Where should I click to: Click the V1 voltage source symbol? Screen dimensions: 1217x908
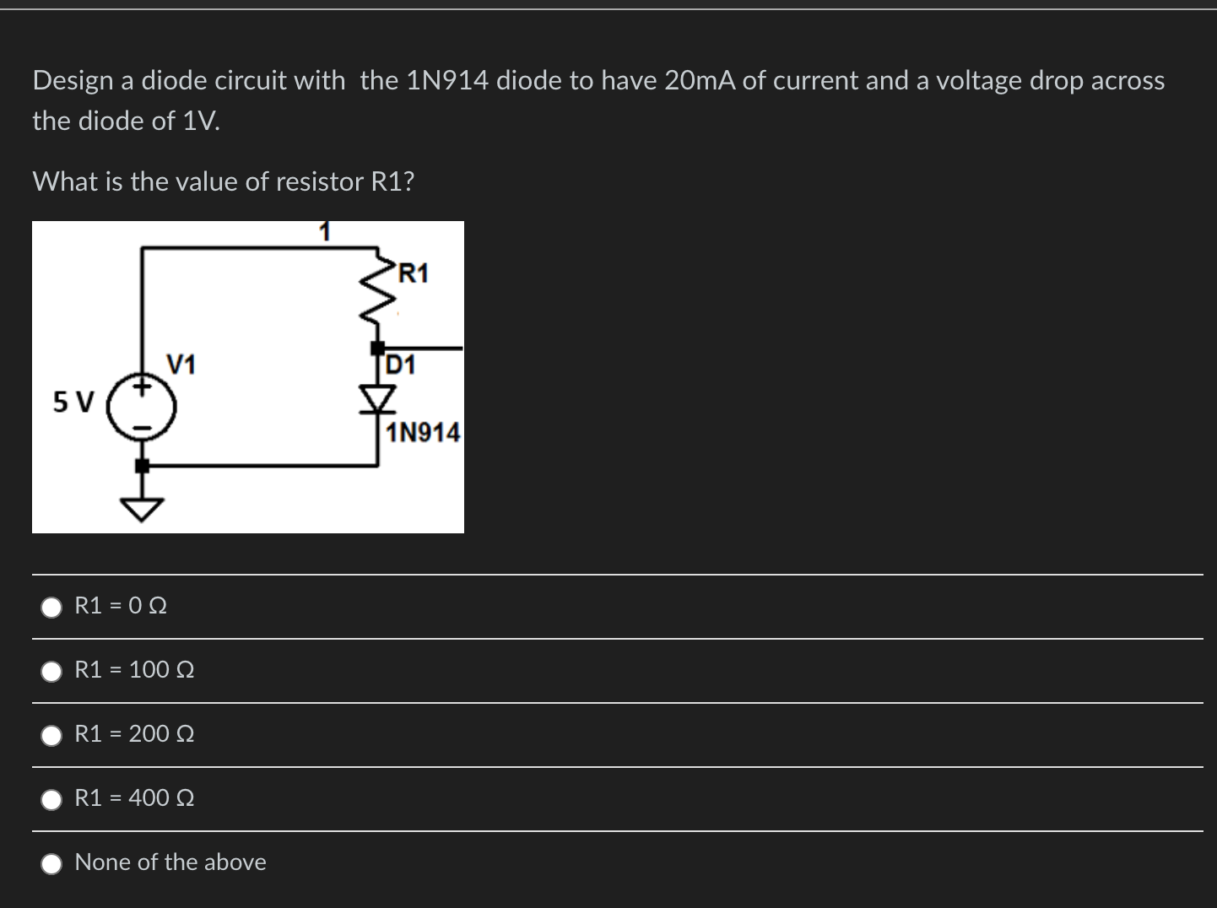pos(142,405)
